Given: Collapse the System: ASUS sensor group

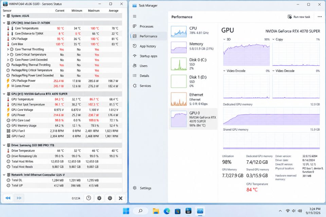Looking at the screenshot, I should (4, 16).
